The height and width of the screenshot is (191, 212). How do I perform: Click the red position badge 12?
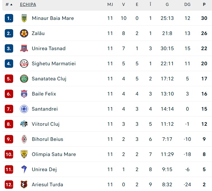(9, 185)
